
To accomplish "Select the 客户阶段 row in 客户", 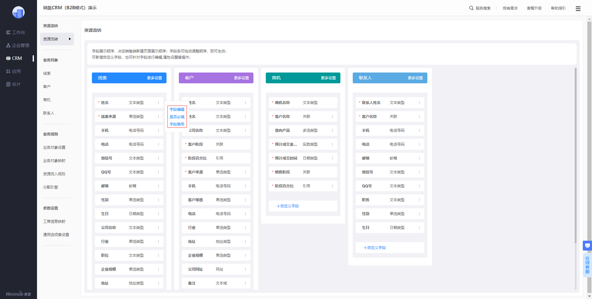I will click(216, 144).
